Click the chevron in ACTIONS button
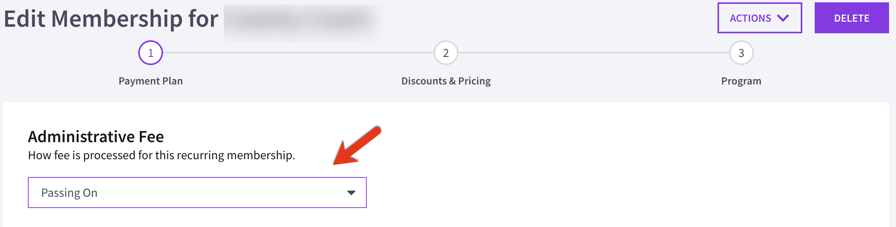Screen dimensions: 896x227 point(783,18)
